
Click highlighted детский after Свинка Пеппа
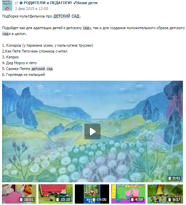click(x=38, y=69)
